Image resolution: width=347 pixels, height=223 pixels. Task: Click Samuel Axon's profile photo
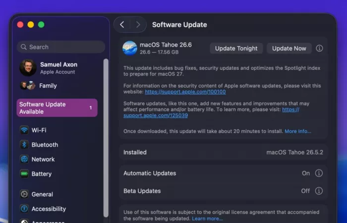(x=28, y=68)
